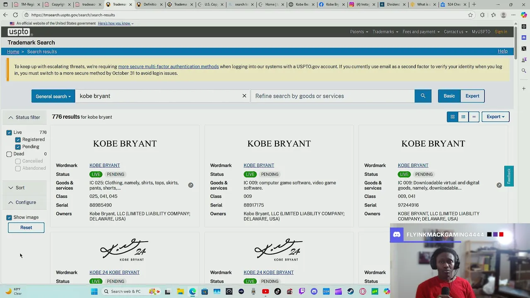Image resolution: width=530 pixels, height=298 pixels.
Task: Open new browser tab
Action: 474,5
